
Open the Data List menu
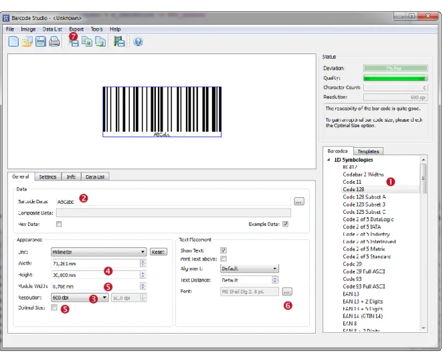[x=52, y=29]
